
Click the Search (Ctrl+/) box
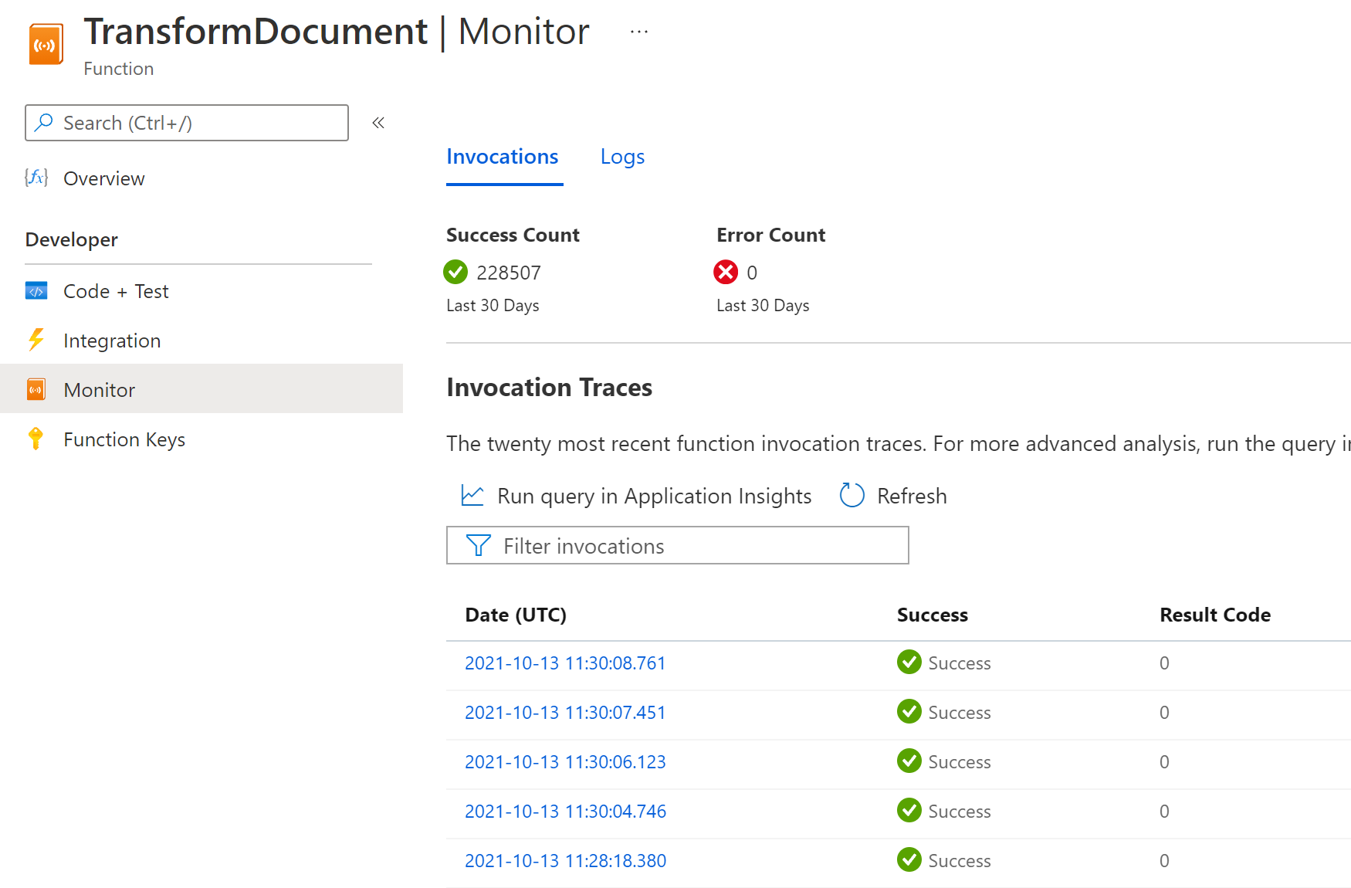pyautogui.click(x=185, y=123)
